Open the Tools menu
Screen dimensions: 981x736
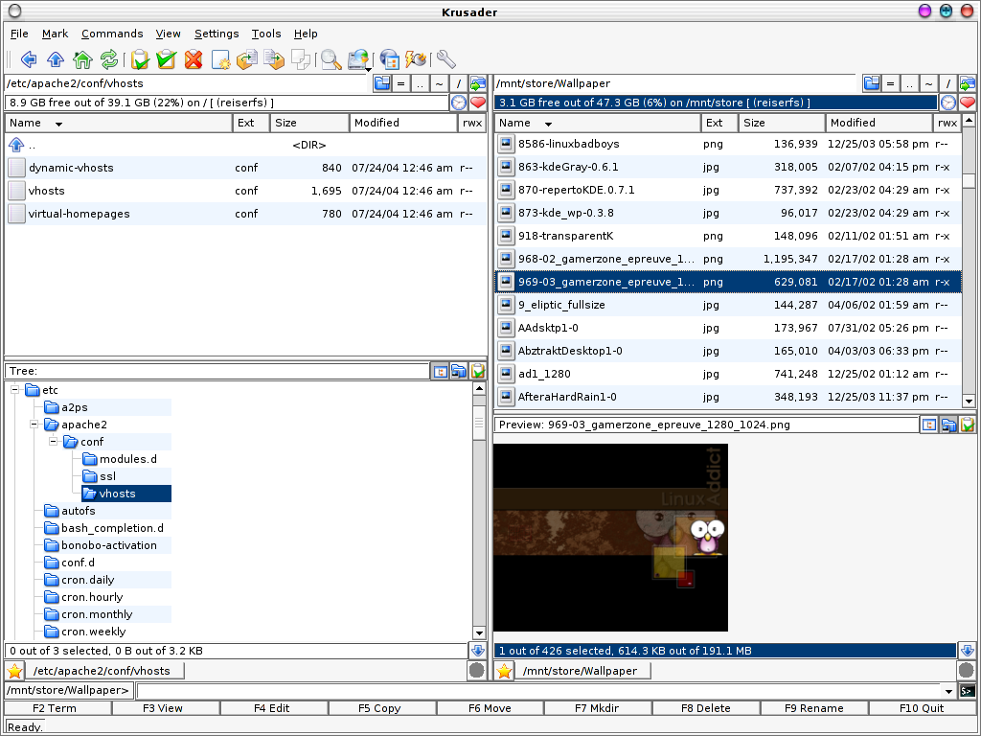coord(266,34)
